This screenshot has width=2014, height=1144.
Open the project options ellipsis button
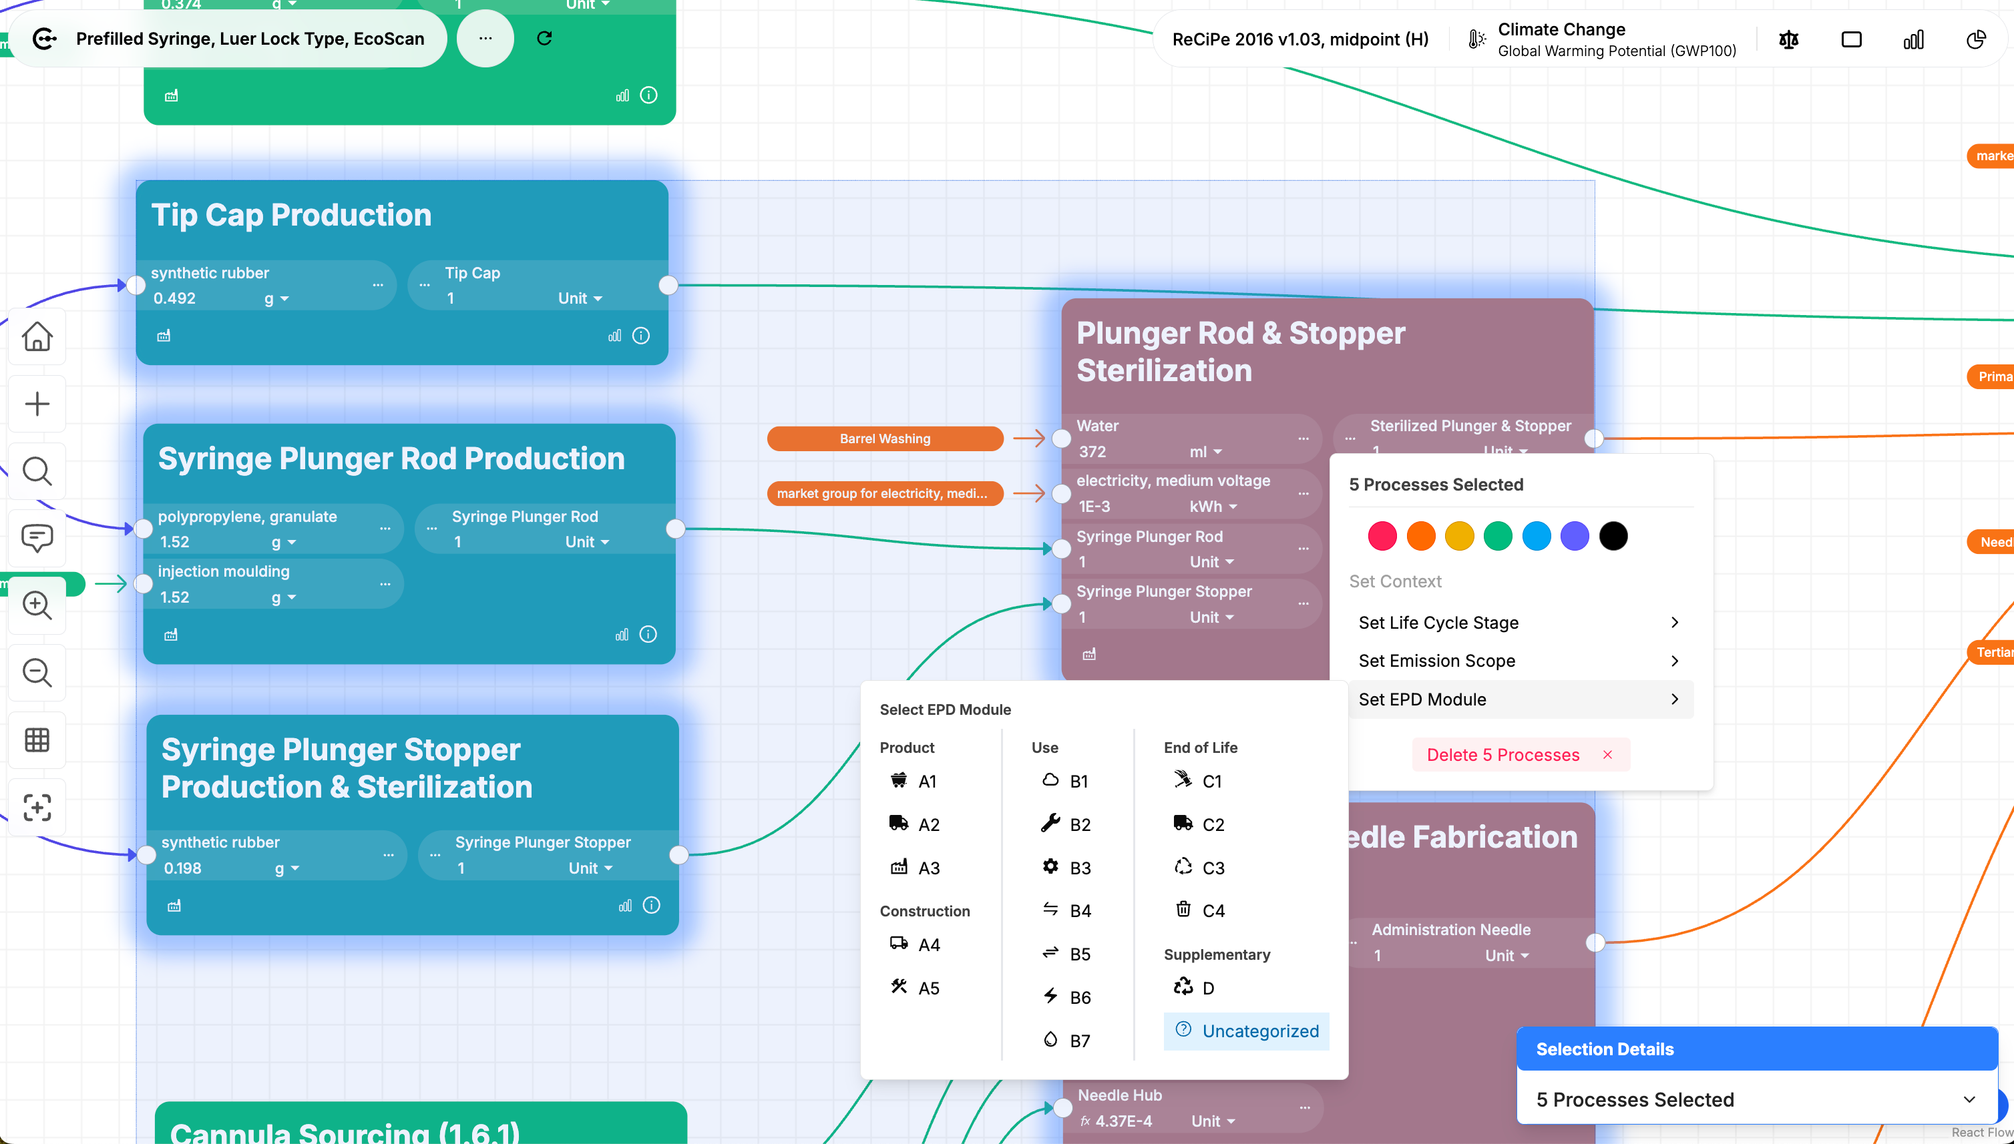(x=485, y=39)
